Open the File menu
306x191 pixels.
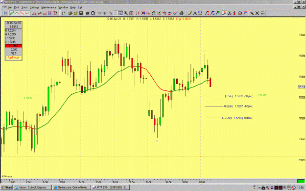10,7
